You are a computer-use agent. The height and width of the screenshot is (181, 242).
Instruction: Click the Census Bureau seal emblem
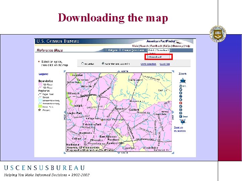(218, 34)
